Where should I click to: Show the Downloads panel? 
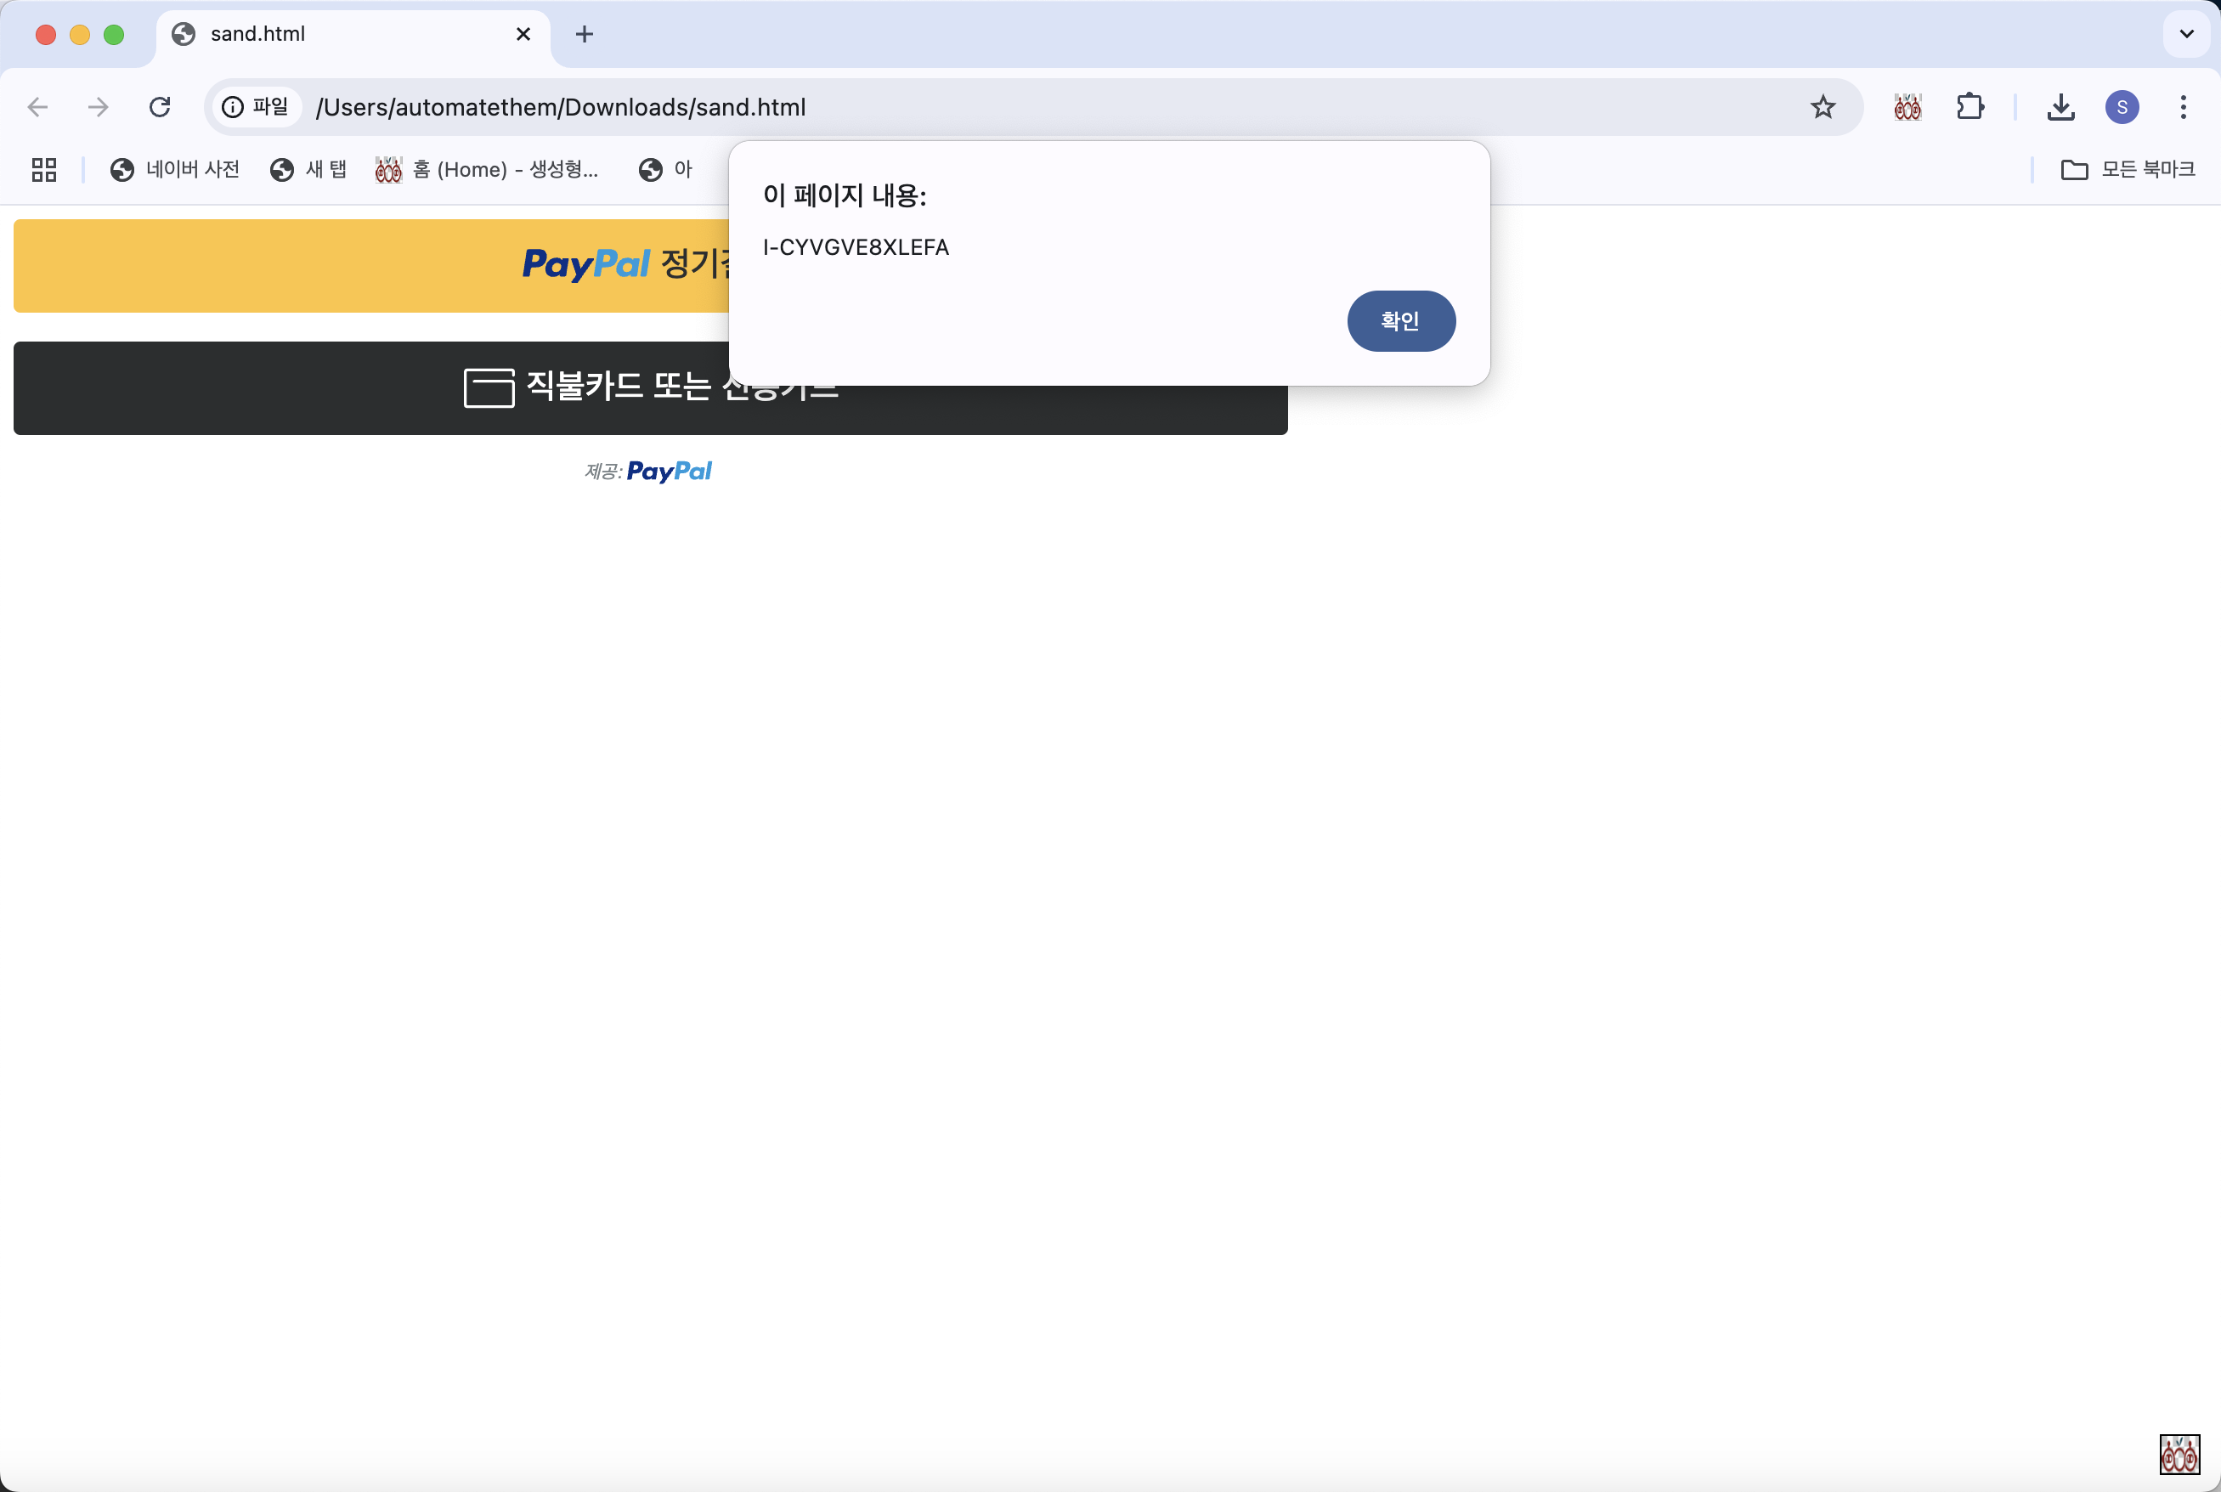(2060, 106)
